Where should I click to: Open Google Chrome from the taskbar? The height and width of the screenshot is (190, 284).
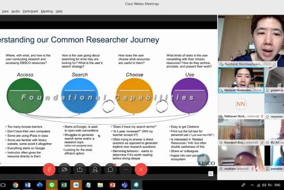(16, 185)
